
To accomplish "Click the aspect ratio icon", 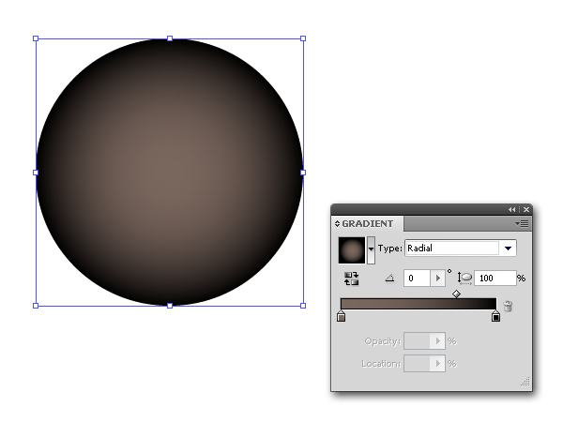I will (x=464, y=279).
